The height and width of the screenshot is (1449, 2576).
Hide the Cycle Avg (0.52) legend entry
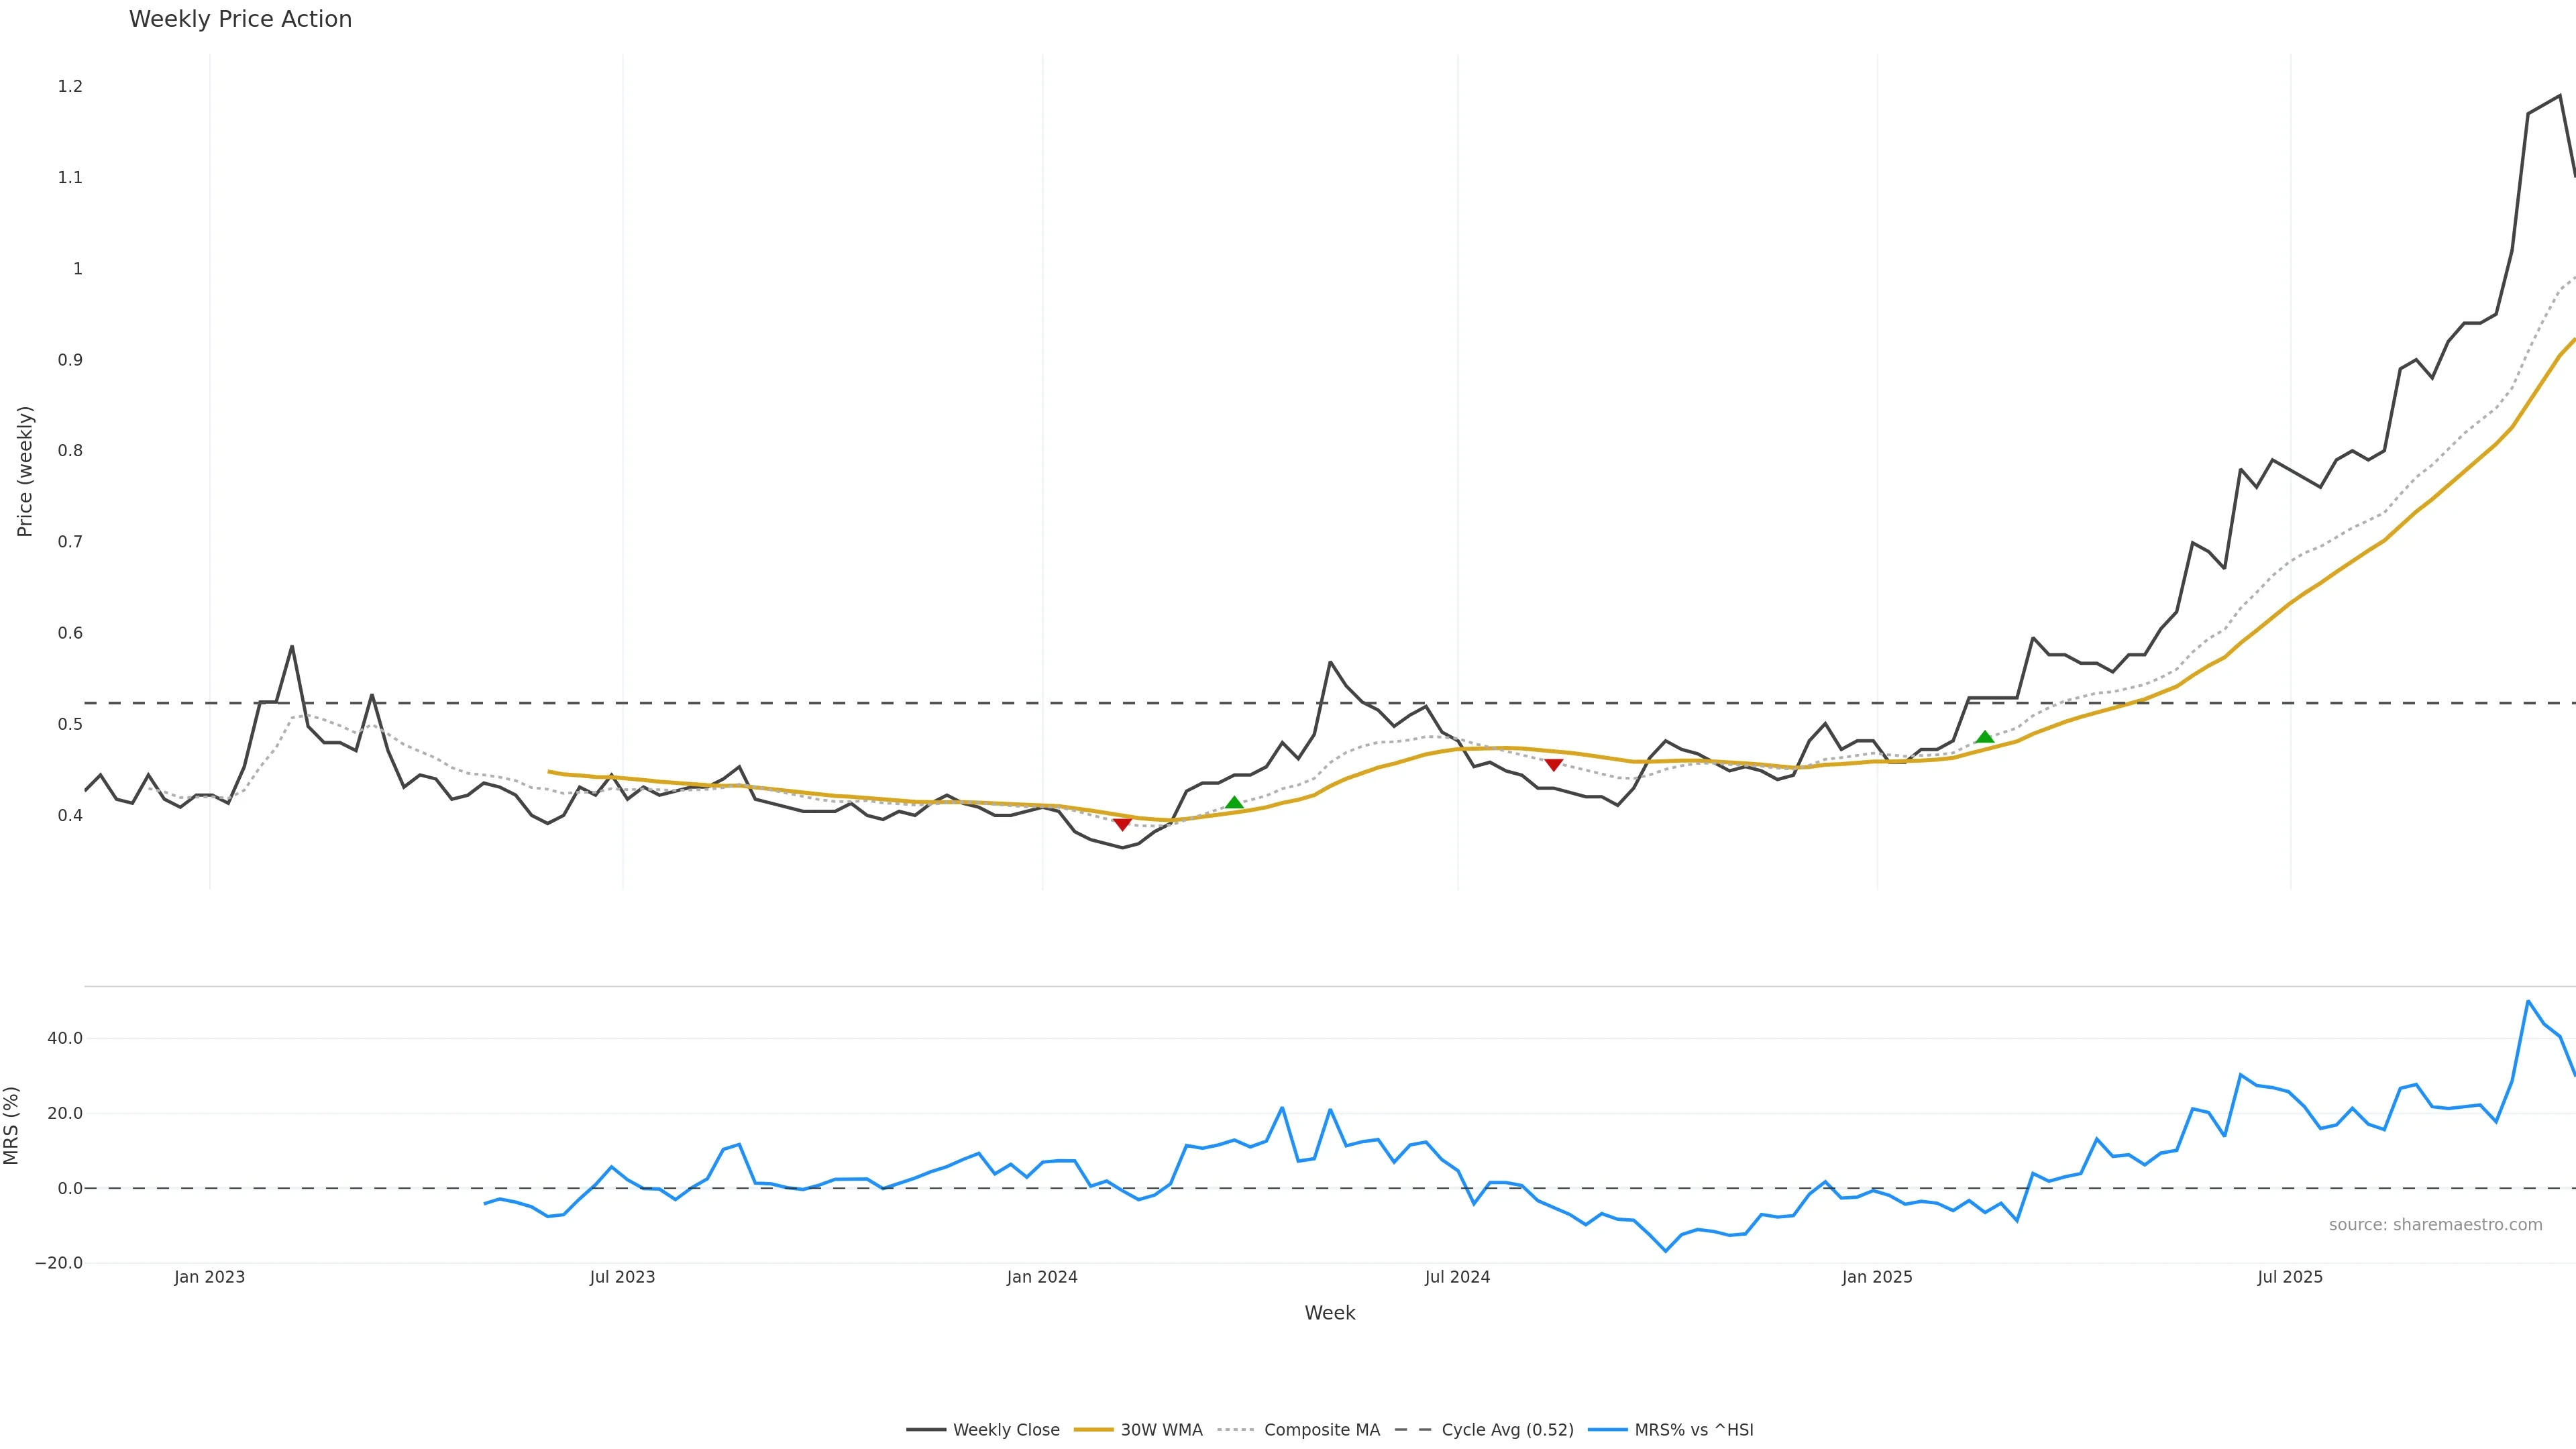point(1507,1430)
